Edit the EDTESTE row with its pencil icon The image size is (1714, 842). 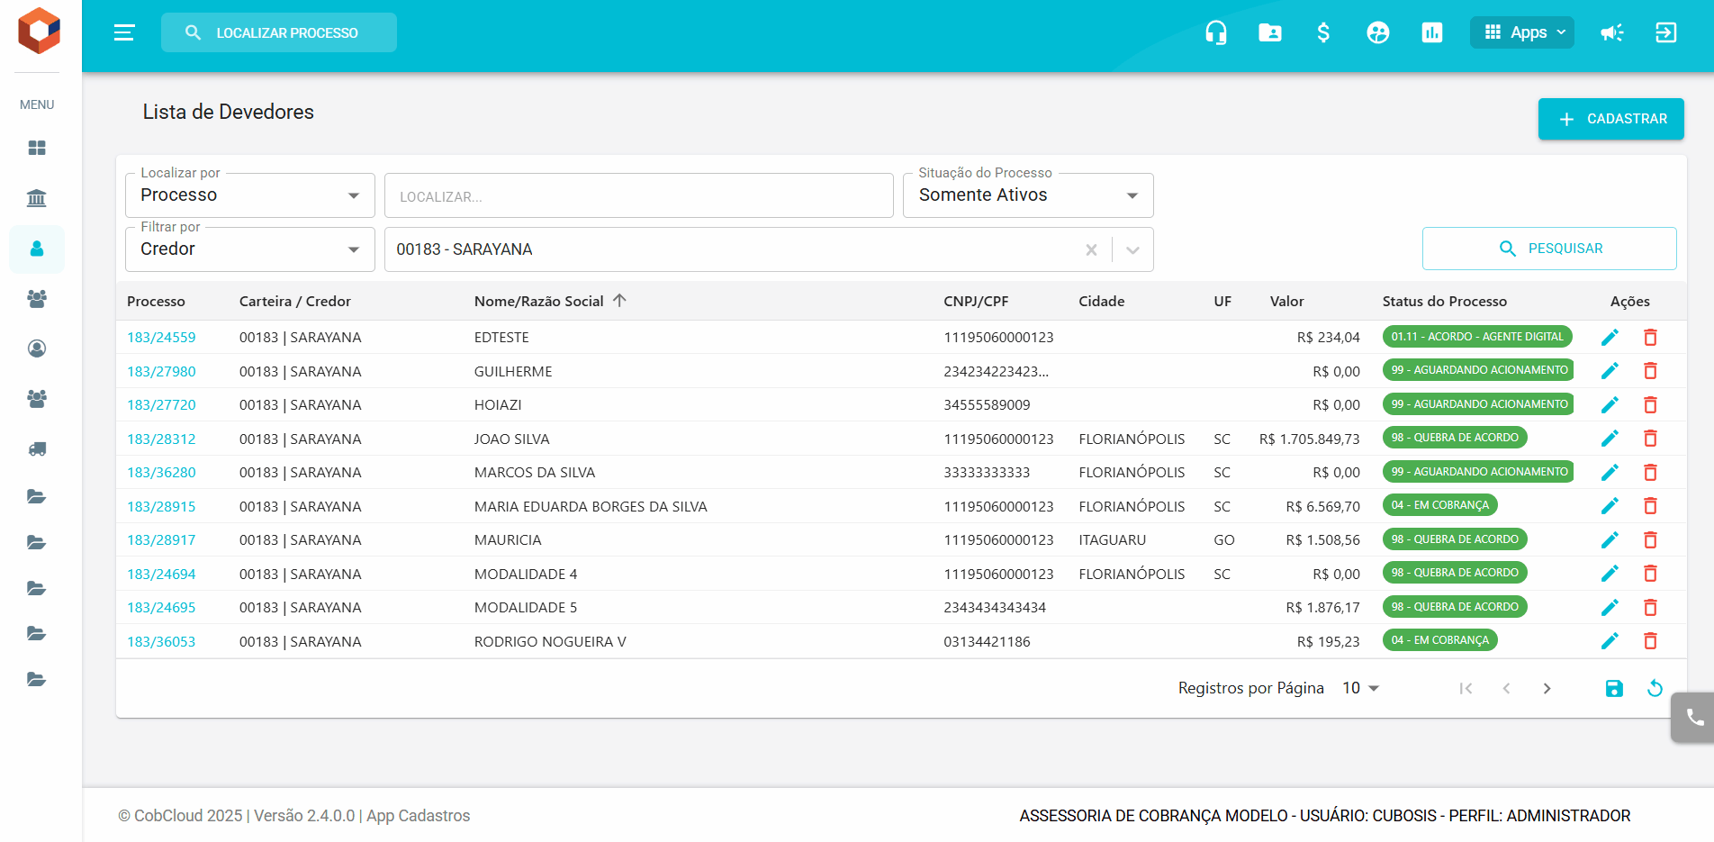pyautogui.click(x=1610, y=337)
